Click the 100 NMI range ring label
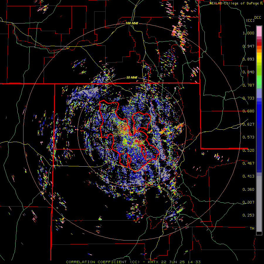Viewport: 264px width, 264px height. point(132,23)
